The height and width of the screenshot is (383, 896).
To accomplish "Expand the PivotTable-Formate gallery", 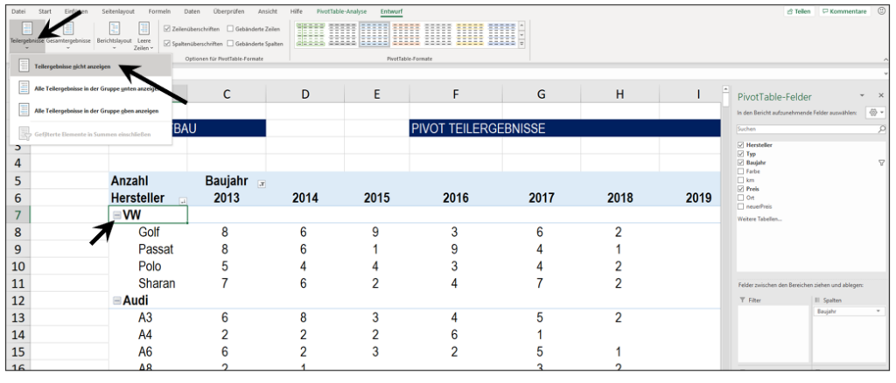I will 523,44.
